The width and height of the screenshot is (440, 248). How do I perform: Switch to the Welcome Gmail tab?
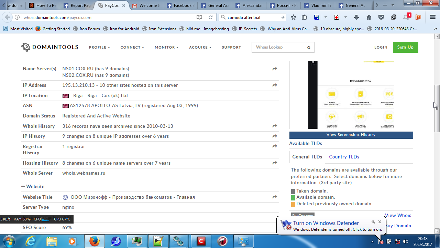[x=146, y=6]
